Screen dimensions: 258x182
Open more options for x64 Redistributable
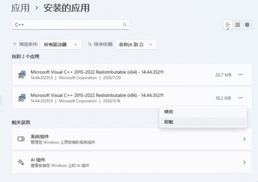240,75
